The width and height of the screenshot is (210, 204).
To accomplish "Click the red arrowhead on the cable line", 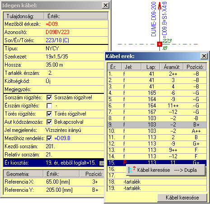I will [x=159, y=6].
